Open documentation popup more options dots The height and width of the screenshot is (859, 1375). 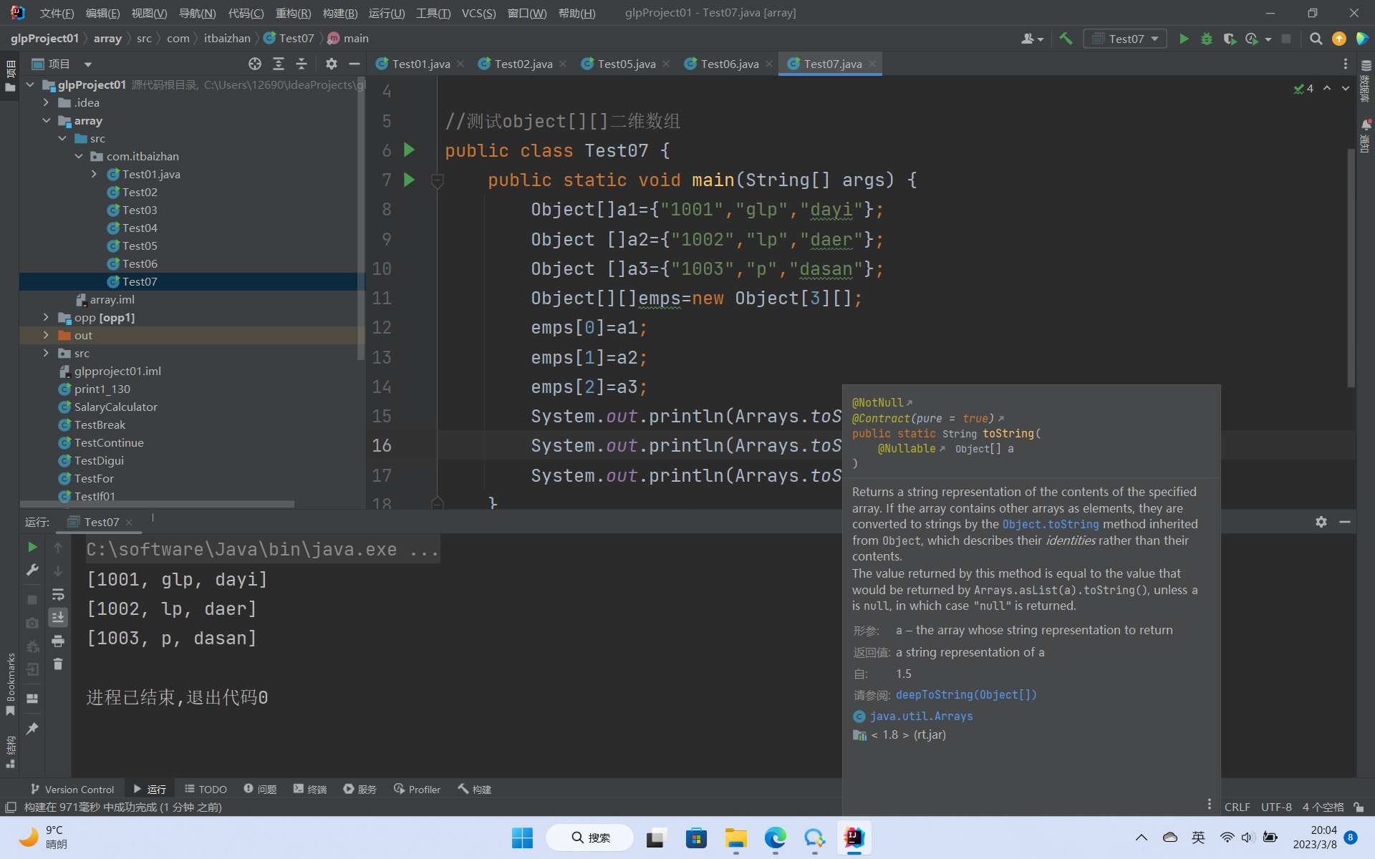click(1210, 804)
